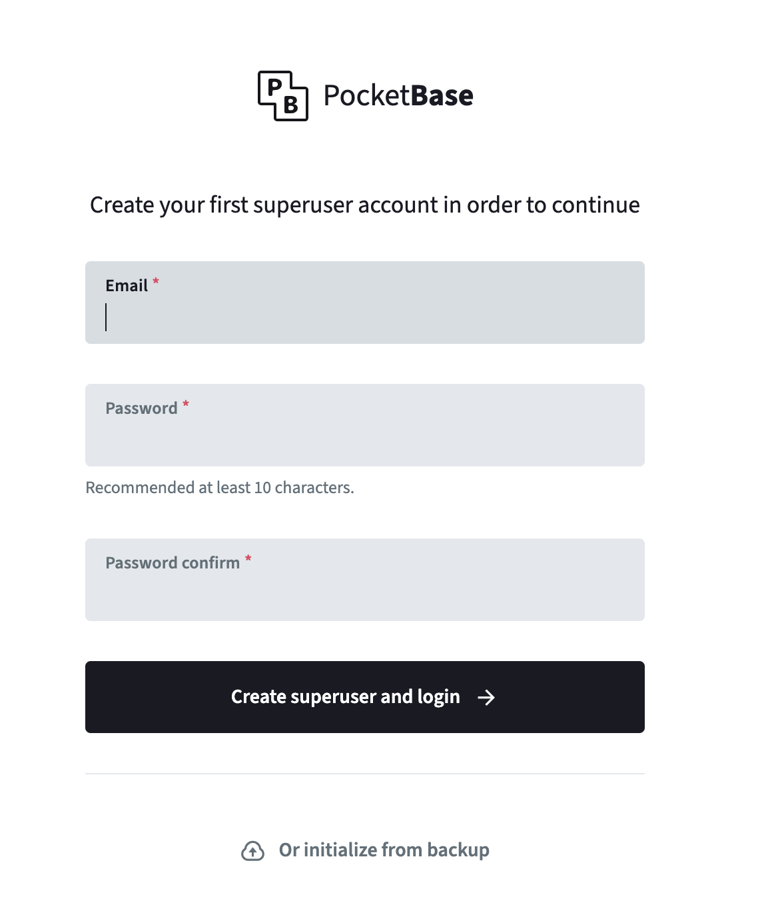Focus the Email input field
This screenshot has width=758, height=917.
(365, 317)
